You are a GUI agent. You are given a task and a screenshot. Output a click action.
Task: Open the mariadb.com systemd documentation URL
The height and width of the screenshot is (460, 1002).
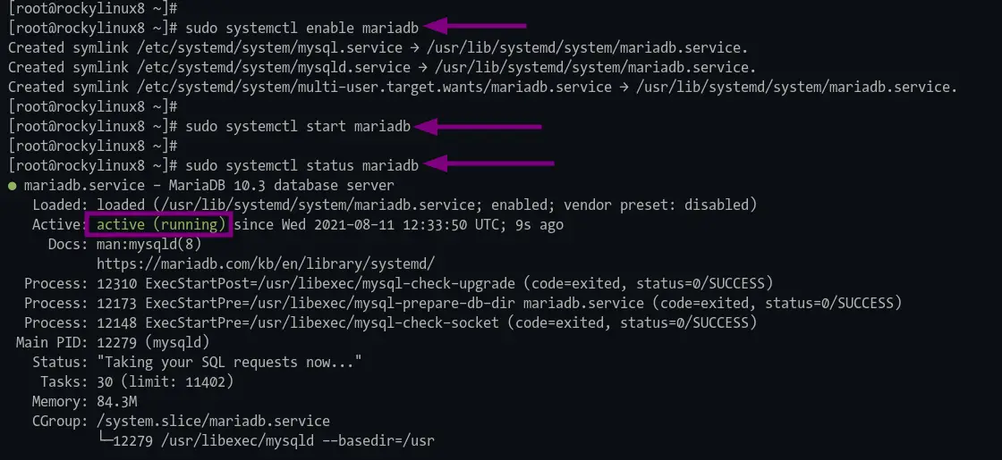pos(266,263)
